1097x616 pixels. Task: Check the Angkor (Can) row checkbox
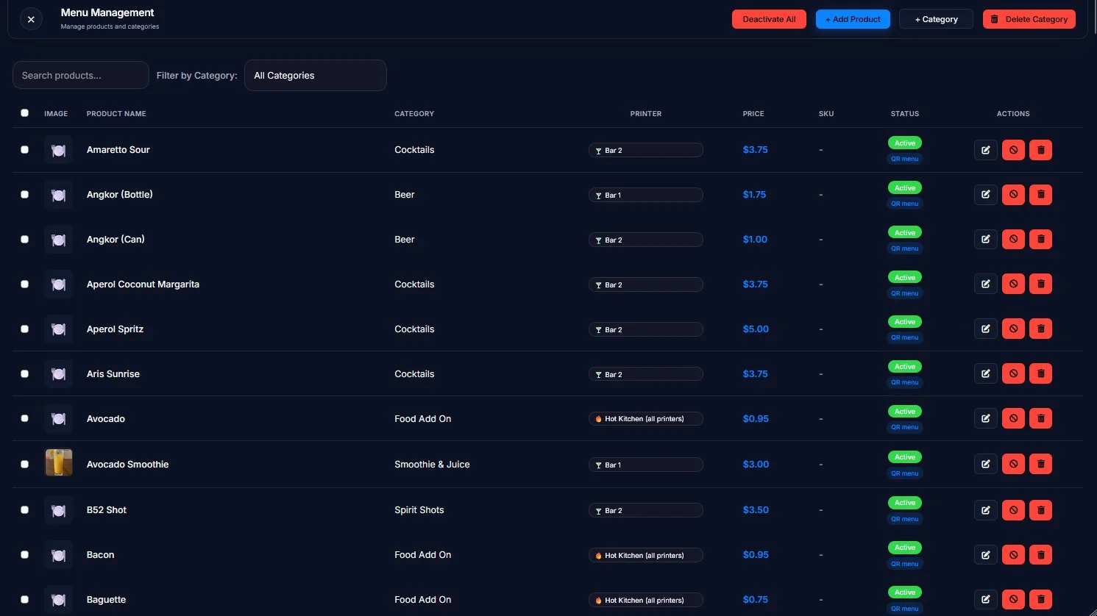[x=24, y=240]
